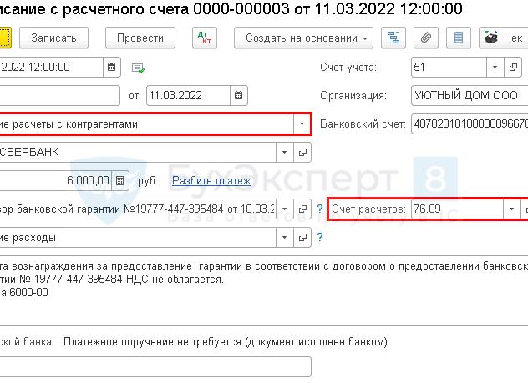Click the help question mark beside contract field
This screenshot has height=383, width=528.
(320, 209)
